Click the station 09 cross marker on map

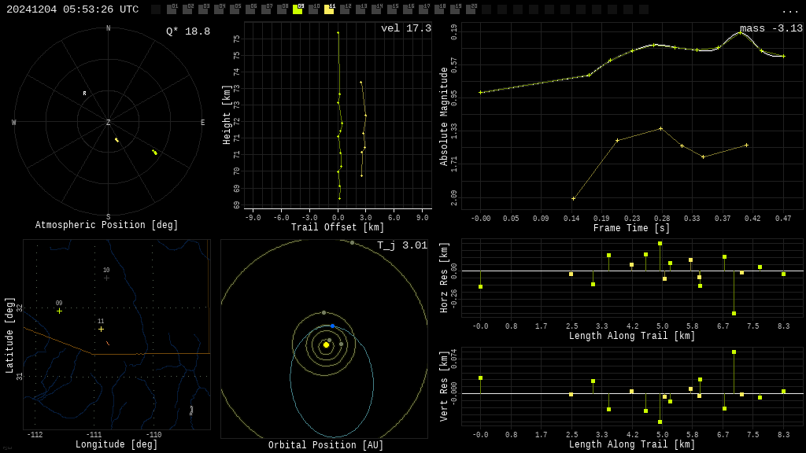(x=59, y=311)
